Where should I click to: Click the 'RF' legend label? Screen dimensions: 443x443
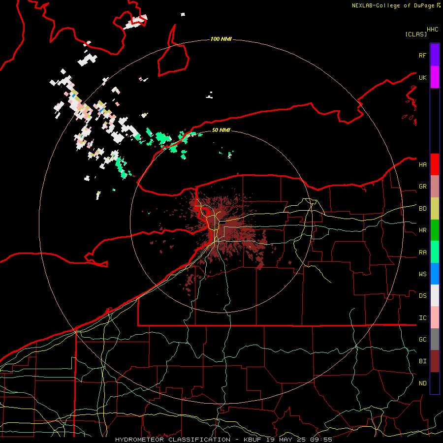[x=422, y=55]
